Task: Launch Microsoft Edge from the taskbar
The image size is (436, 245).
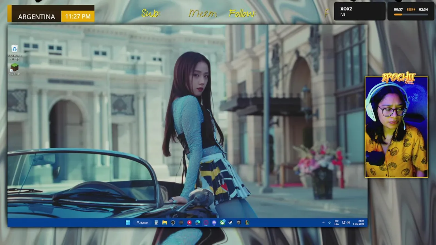Action: pos(198,223)
